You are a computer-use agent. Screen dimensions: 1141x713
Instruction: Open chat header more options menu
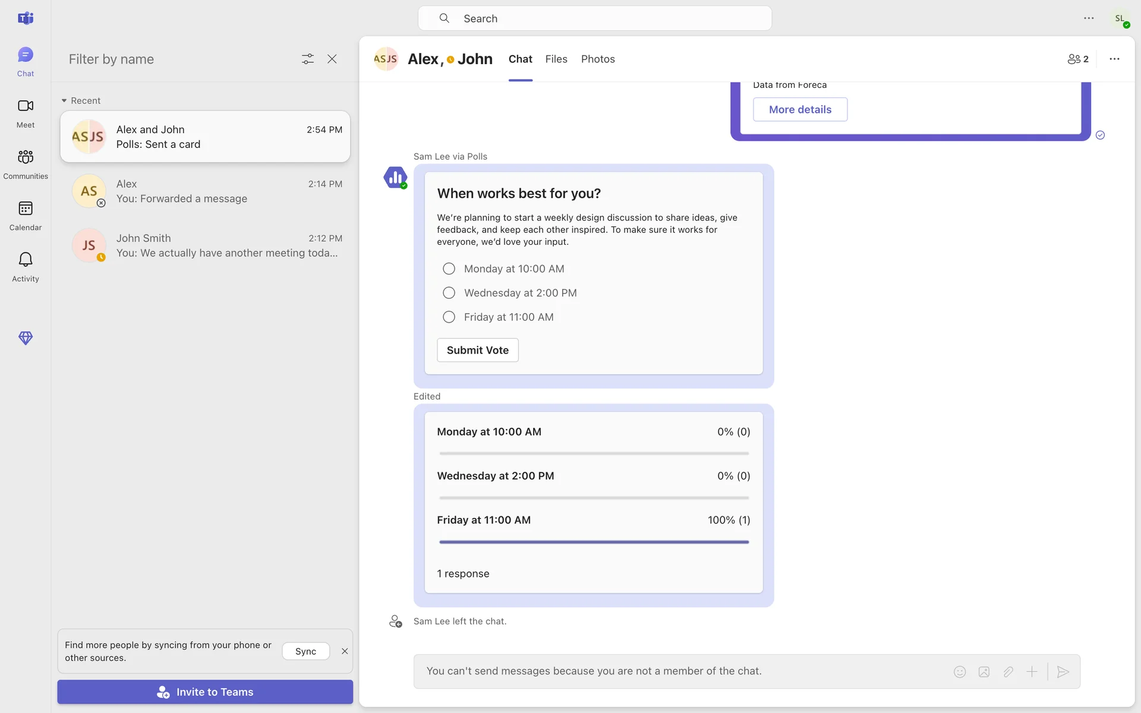[1114, 59]
